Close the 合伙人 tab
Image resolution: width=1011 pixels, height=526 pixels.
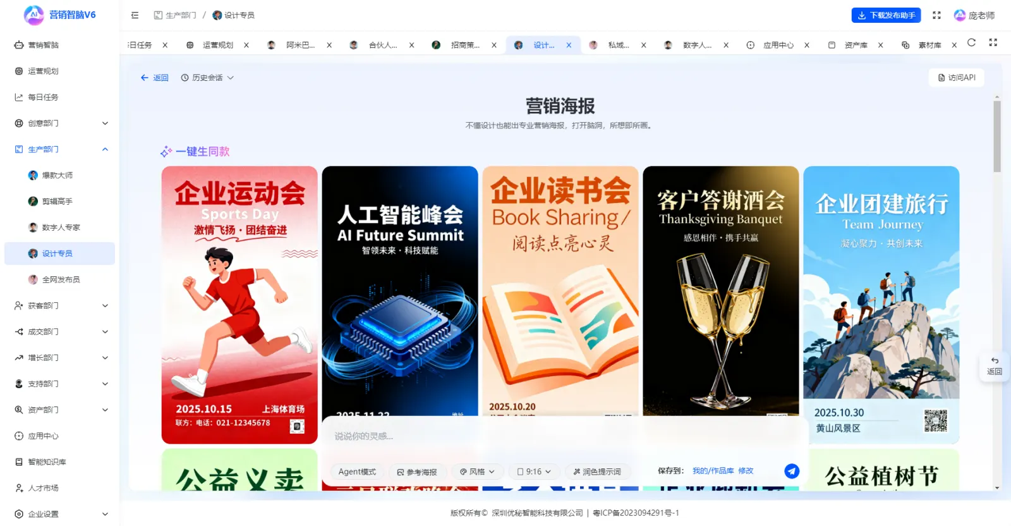[x=411, y=45]
